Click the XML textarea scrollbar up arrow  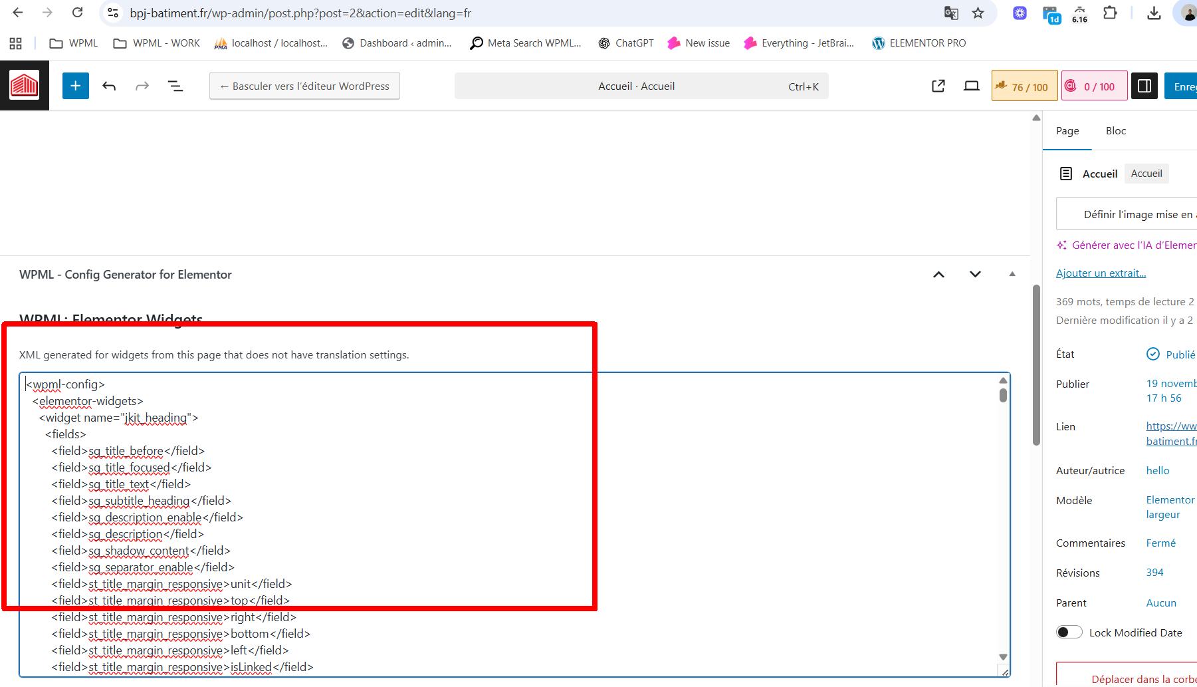point(1003,380)
